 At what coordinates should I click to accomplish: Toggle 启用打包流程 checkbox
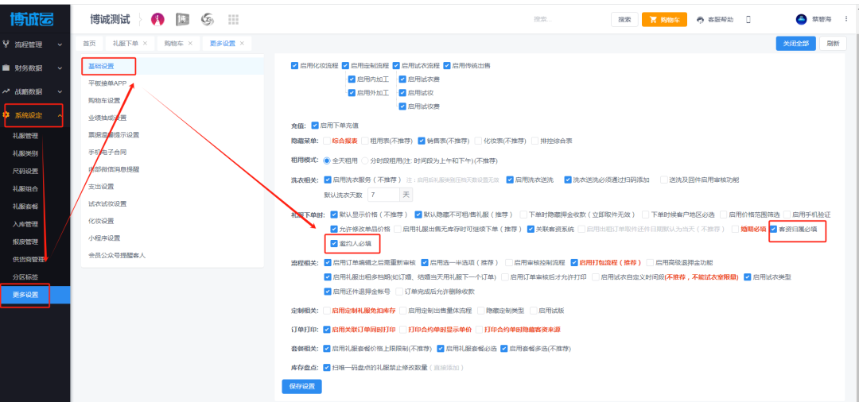[574, 262]
